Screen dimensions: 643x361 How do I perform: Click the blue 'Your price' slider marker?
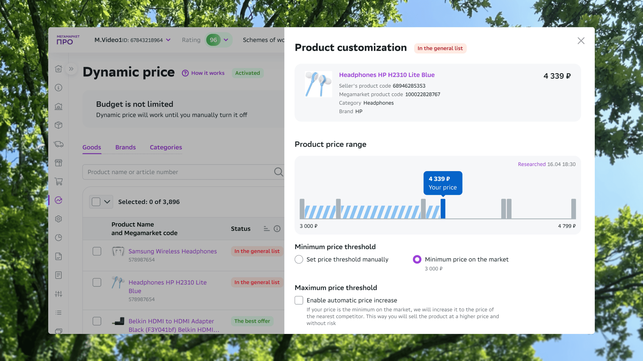pos(443,209)
